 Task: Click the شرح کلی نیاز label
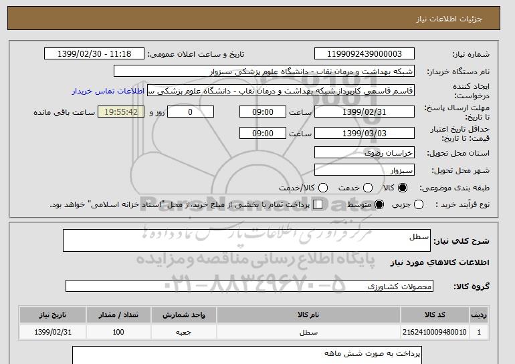461,241
